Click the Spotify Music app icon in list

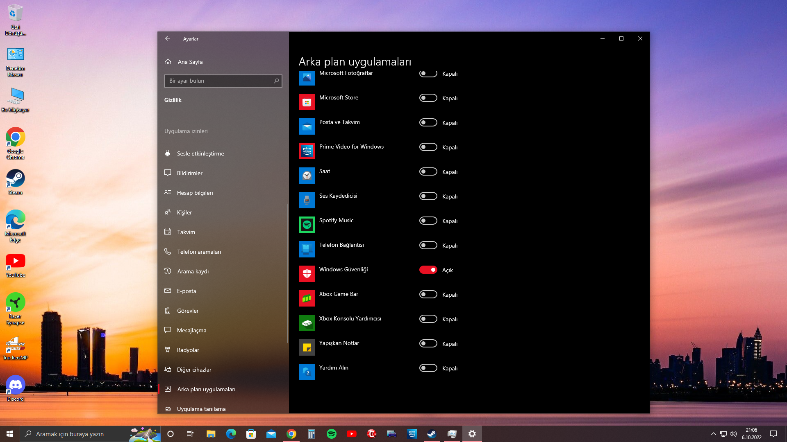pos(307,225)
